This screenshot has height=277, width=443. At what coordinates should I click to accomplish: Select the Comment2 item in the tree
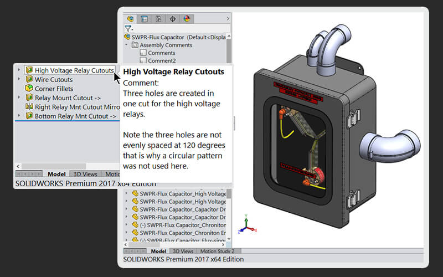point(161,60)
